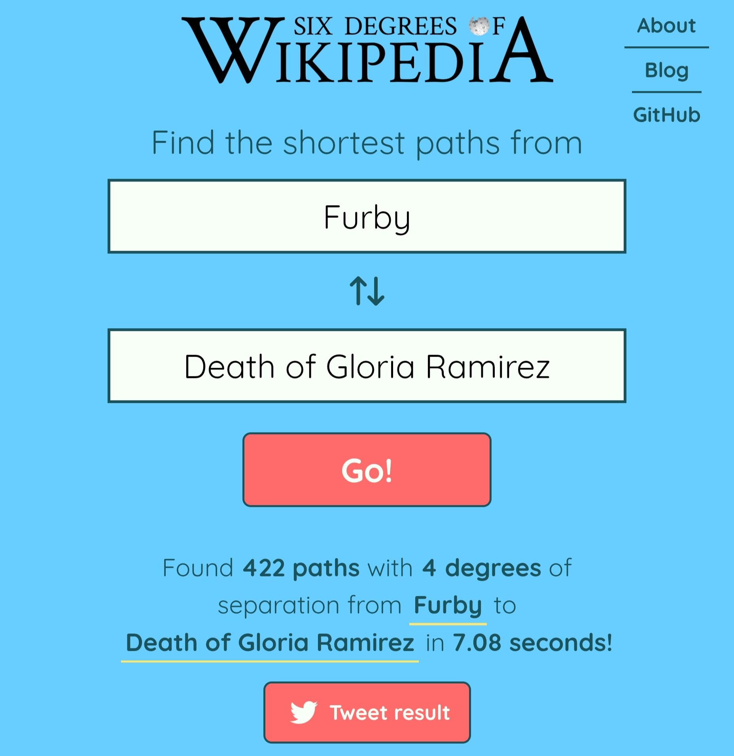This screenshot has width=734, height=756.
Task: Go to the Blog link
Action: (667, 70)
